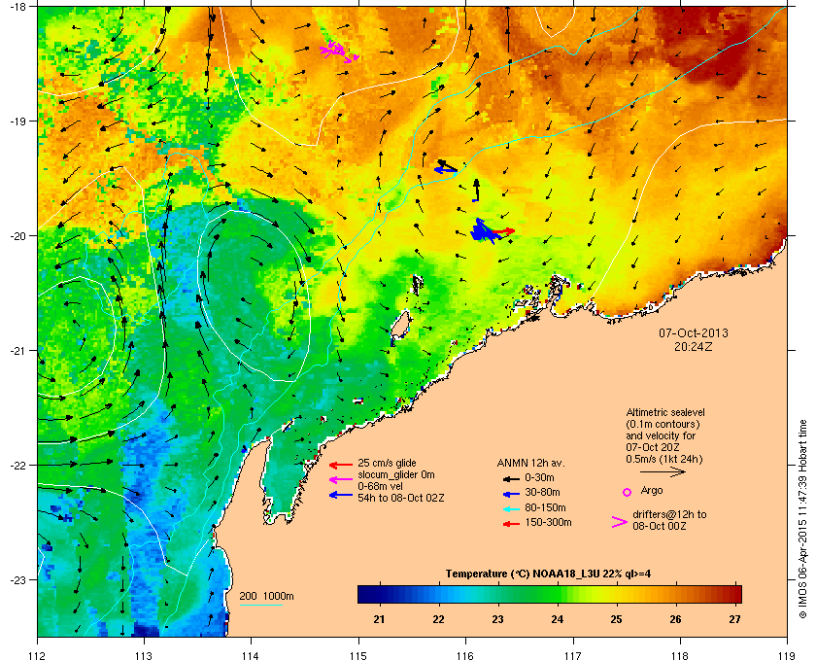
Task: Click the 54h to 08-Oct 02Z label
Action: [x=400, y=498]
